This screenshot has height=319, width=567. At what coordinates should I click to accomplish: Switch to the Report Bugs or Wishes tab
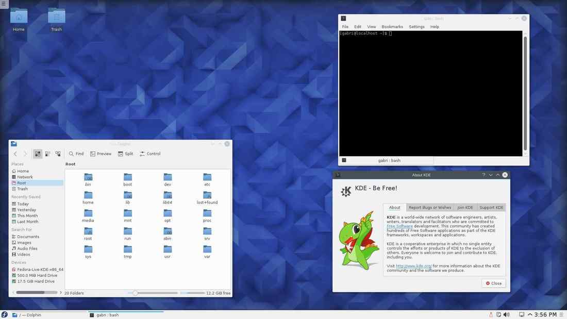430,207
